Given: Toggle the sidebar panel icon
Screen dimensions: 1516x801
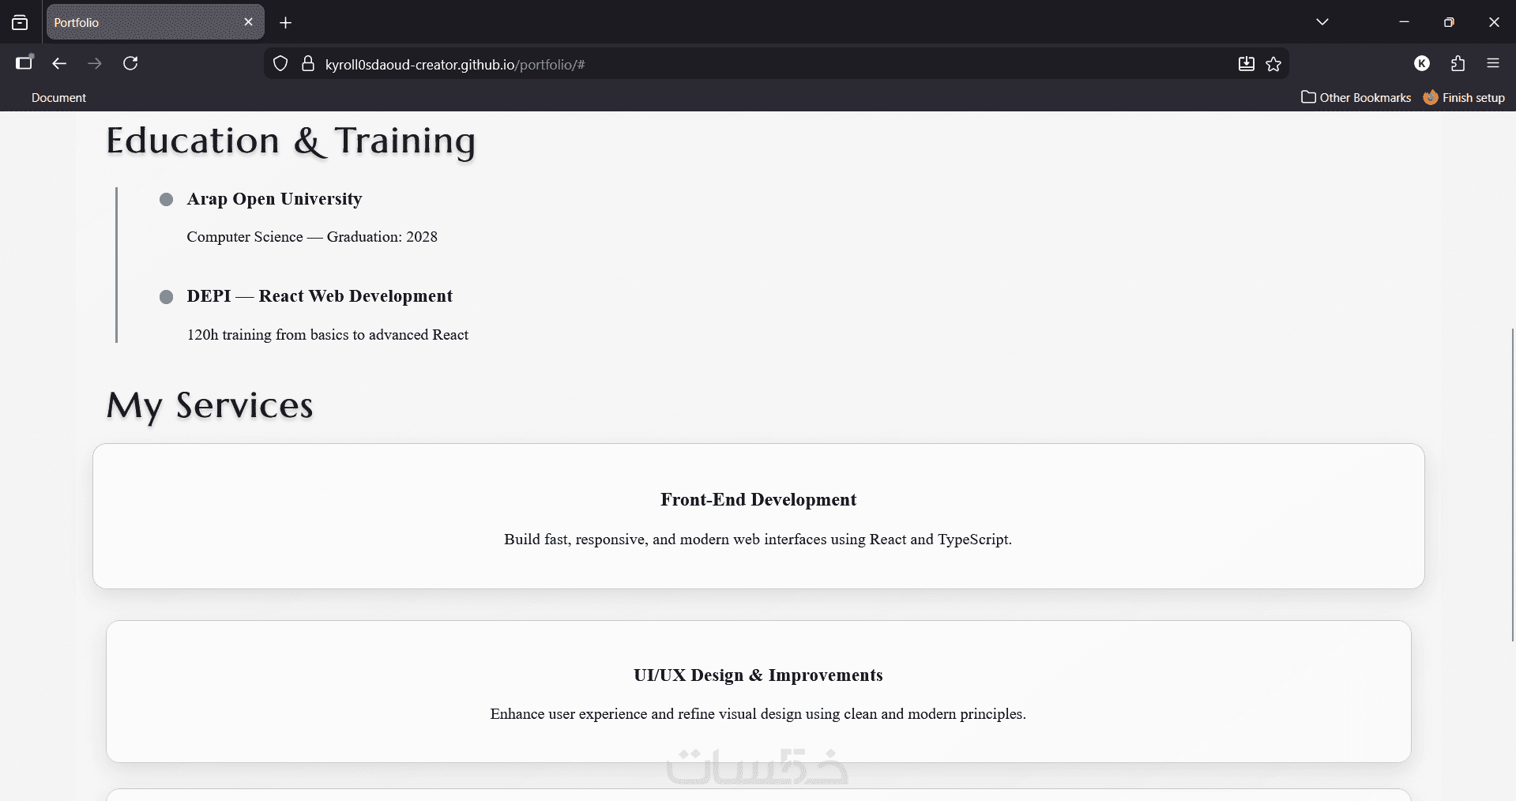Looking at the screenshot, I should [24, 63].
